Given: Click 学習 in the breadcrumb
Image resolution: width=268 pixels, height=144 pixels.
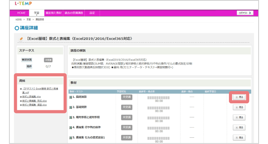Looking at the screenshot, I should 29,19.
